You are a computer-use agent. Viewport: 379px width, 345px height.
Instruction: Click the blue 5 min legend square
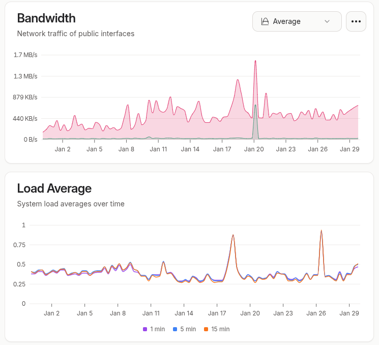[175, 329]
